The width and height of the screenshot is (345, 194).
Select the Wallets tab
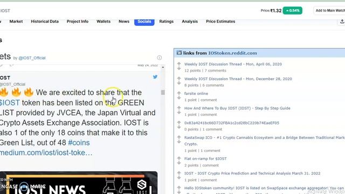click(x=103, y=22)
